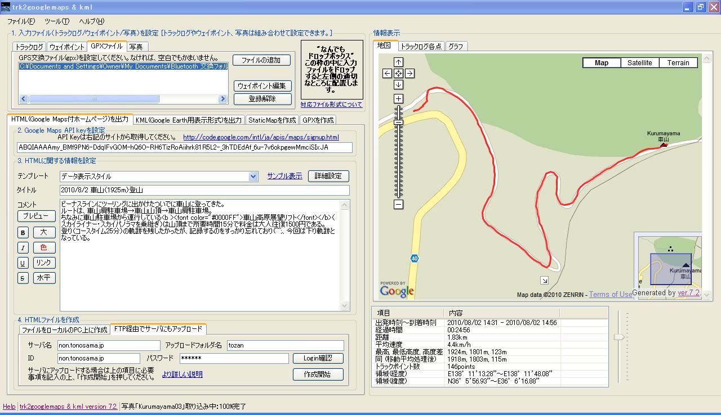Click the bold B format button
721x415 pixels.
(x=23, y=233)
